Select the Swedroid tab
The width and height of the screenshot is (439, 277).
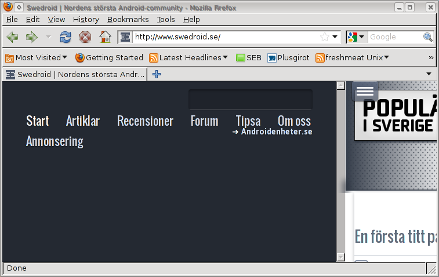pyautogui.click(x=75, y=74)
